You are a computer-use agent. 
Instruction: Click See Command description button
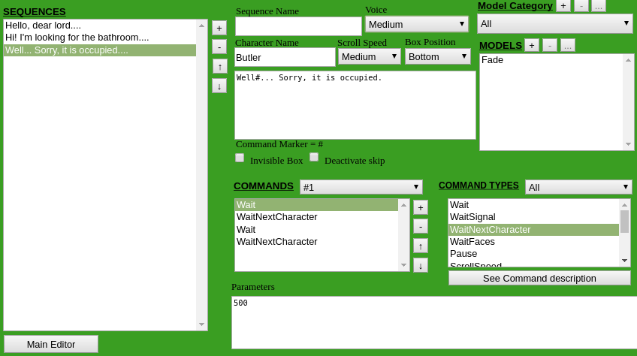pyautogui.click(x=539, y=279)
